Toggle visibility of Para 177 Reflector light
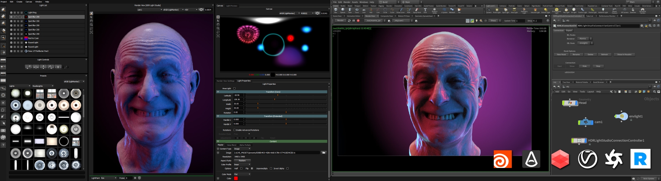The image size is (661, 181). click(11, 51)
